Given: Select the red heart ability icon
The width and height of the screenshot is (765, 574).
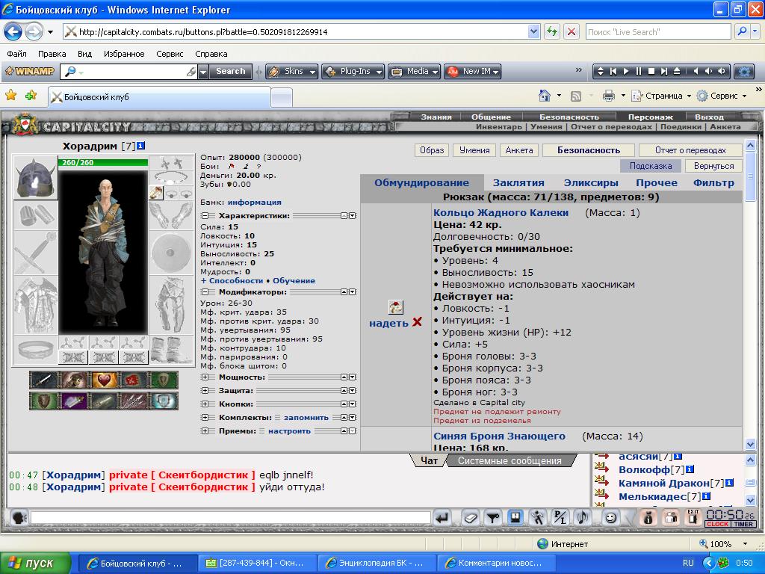Looking at the screenshot, I should click(x=104, y=380).
